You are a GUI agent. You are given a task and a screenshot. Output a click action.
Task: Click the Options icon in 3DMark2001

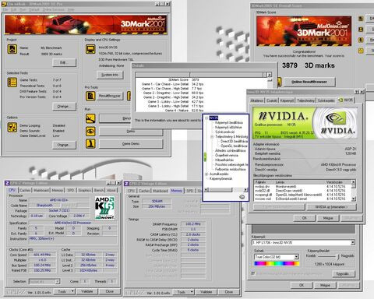[12, 127]
